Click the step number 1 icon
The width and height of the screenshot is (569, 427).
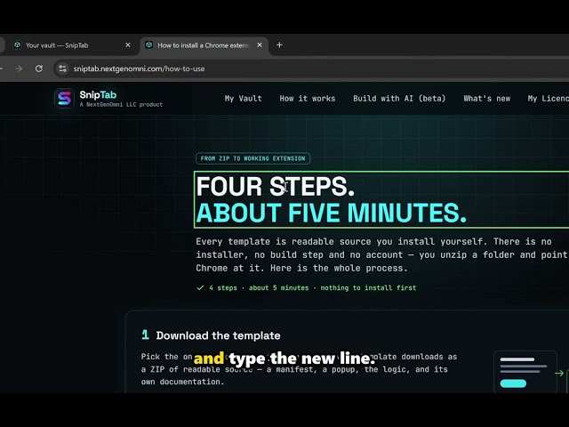(145, 334)
